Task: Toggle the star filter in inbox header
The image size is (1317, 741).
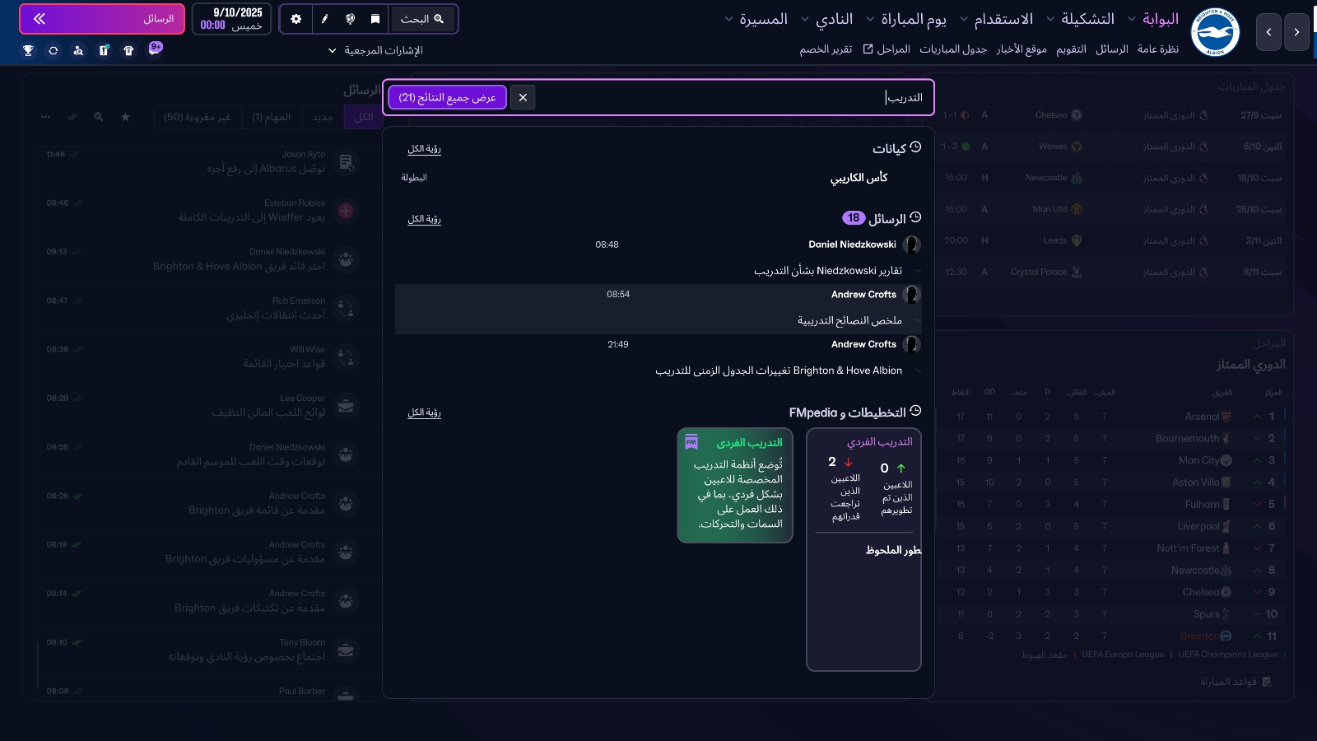Action: [x=125, y=117]
